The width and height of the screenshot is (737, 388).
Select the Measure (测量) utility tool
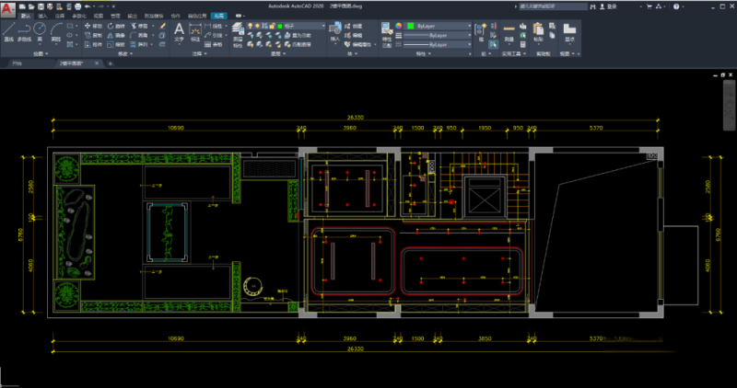coord(509,31)
